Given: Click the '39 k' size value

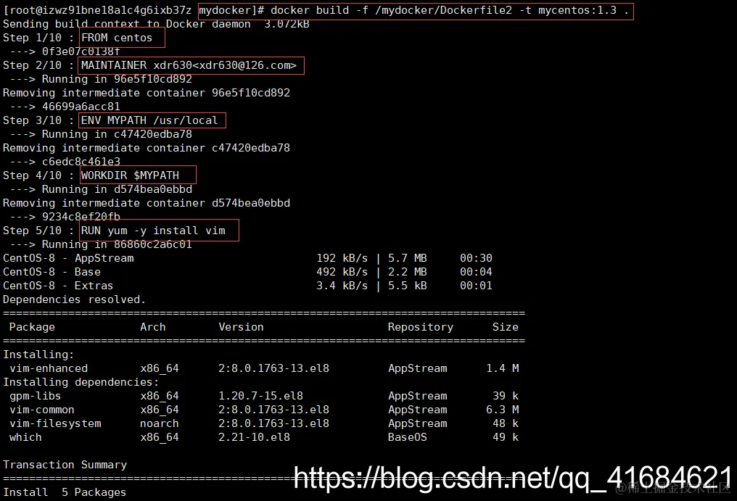Looking at the screenshot, I should click(506, 396).
